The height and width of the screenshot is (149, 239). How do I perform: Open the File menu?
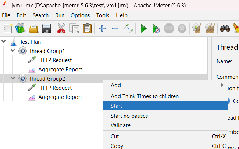(x=6, y=15)
